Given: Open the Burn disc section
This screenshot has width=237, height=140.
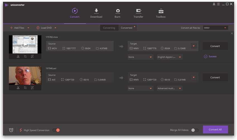Looking at the screenshot, I should pos(117,13).
